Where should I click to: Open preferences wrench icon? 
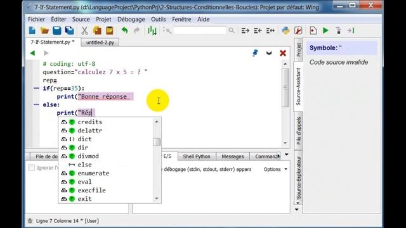[x=298, y=30]
